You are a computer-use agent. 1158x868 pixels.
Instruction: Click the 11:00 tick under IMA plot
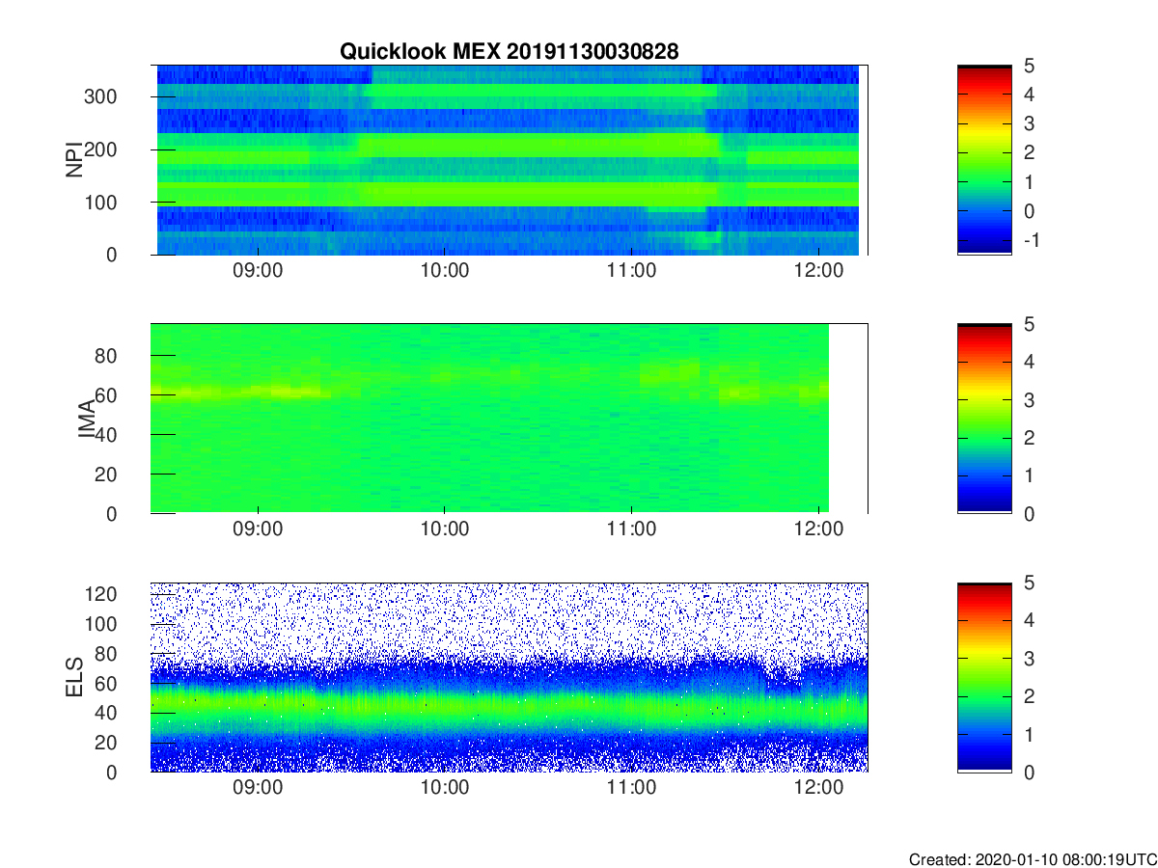tap(631, 530)
